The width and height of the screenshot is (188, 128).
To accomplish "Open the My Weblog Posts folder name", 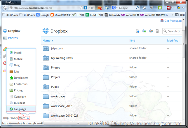I will [62, 58].
